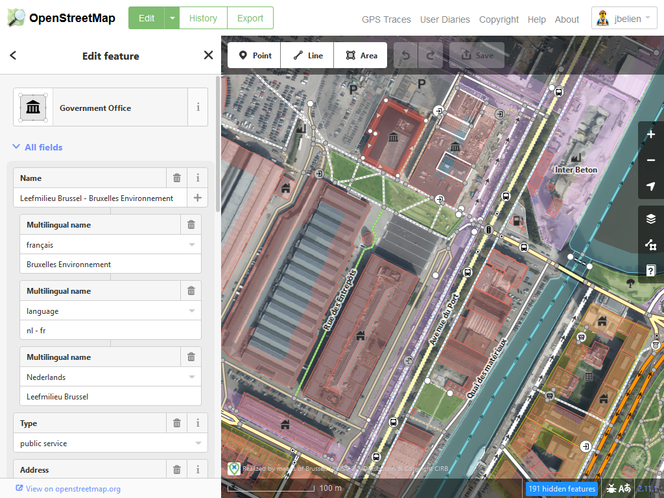Delete the Name field with trash icon
The height and width of the screenshot is (498, 664).
177,178
